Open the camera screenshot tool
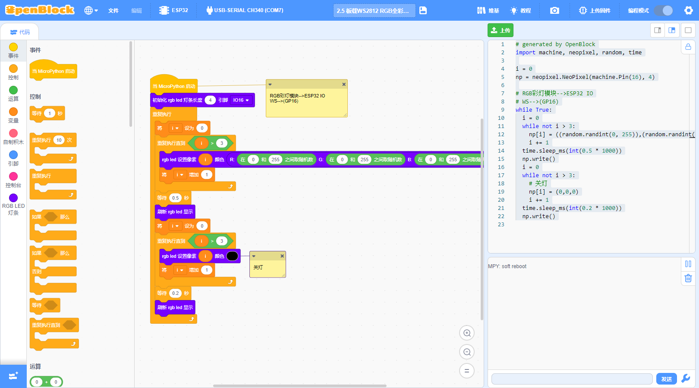This screenshot has width=699, height=388. pyautogui.click(x=554, y=10)
